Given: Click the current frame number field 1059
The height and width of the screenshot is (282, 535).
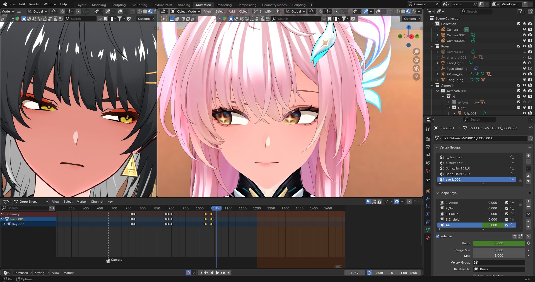Looking at the screenshot, I should click(x=355, y=273).
